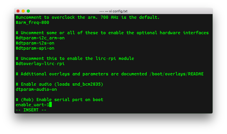Click the '-- INSERT --' mode indicator
Screen dimensions: 227x134
click(31, 110)
